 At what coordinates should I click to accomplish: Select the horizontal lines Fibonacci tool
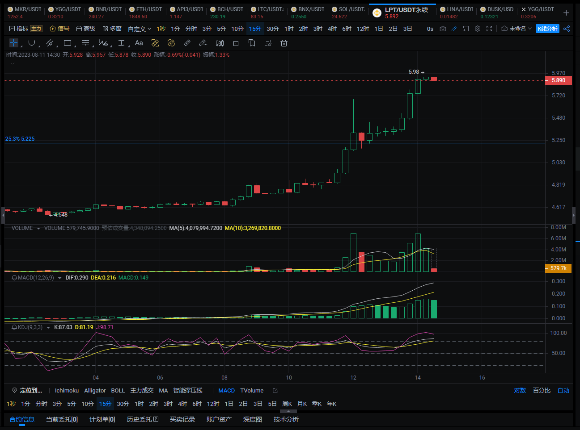point(85,43)
